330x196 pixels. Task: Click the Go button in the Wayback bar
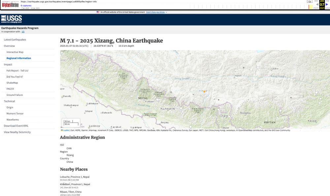point(310,1)
